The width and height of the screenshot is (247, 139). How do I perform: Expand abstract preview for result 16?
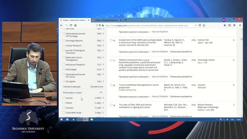(134, 52)
